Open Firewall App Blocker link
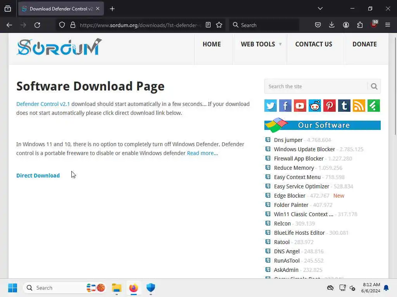Viewport: 397px width, 297px height. pos(299,159)
